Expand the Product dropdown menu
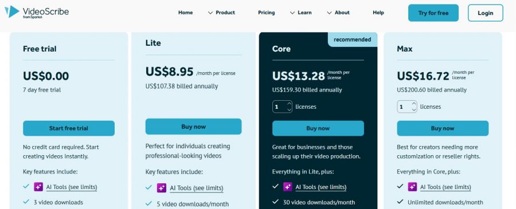The image size is (516, 209). (x=221, y=13)
